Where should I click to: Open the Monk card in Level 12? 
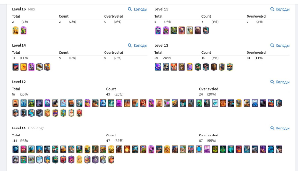(x=71, y=113)
